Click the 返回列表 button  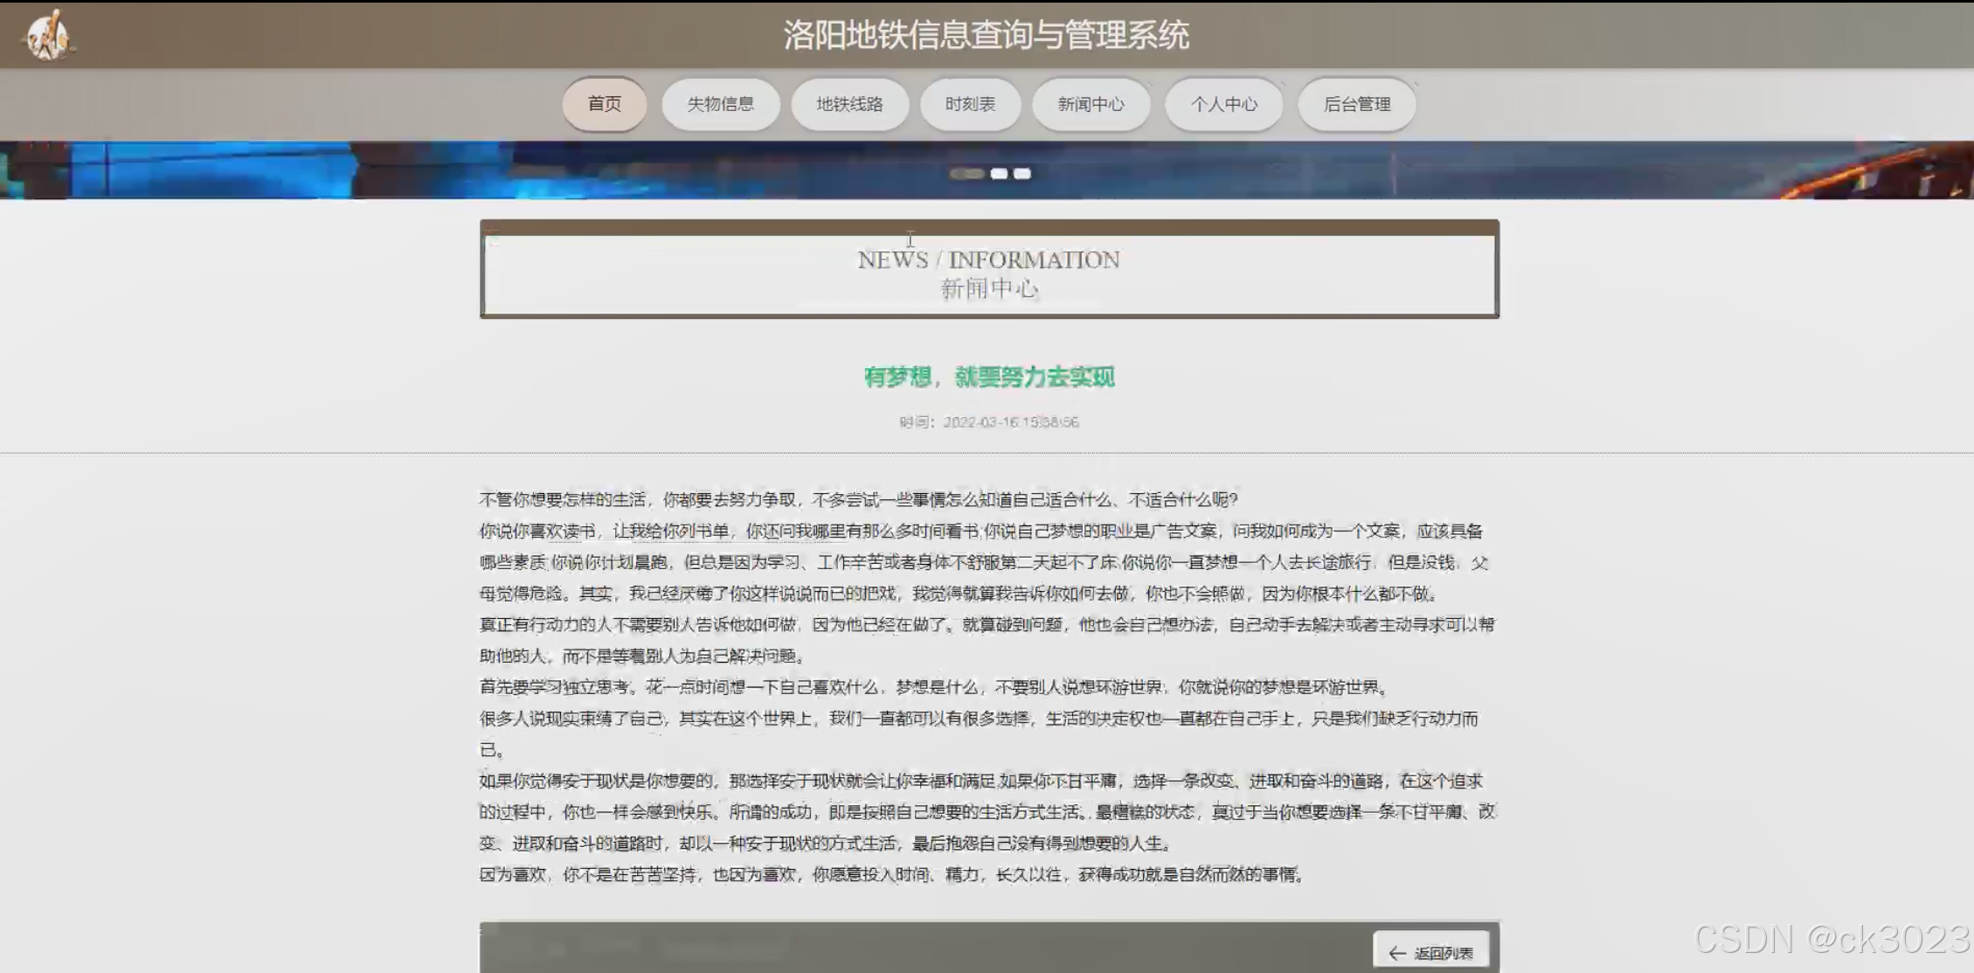1431,952
